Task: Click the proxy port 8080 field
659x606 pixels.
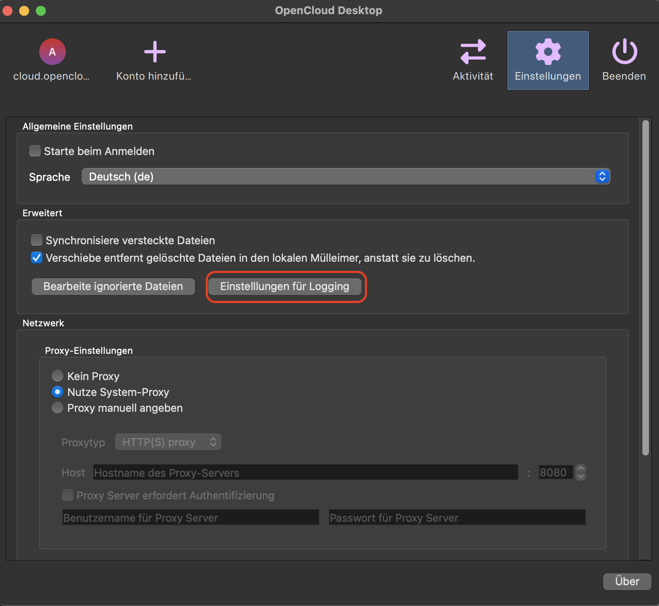Action: pyautogui.click(x=556, y=473)
